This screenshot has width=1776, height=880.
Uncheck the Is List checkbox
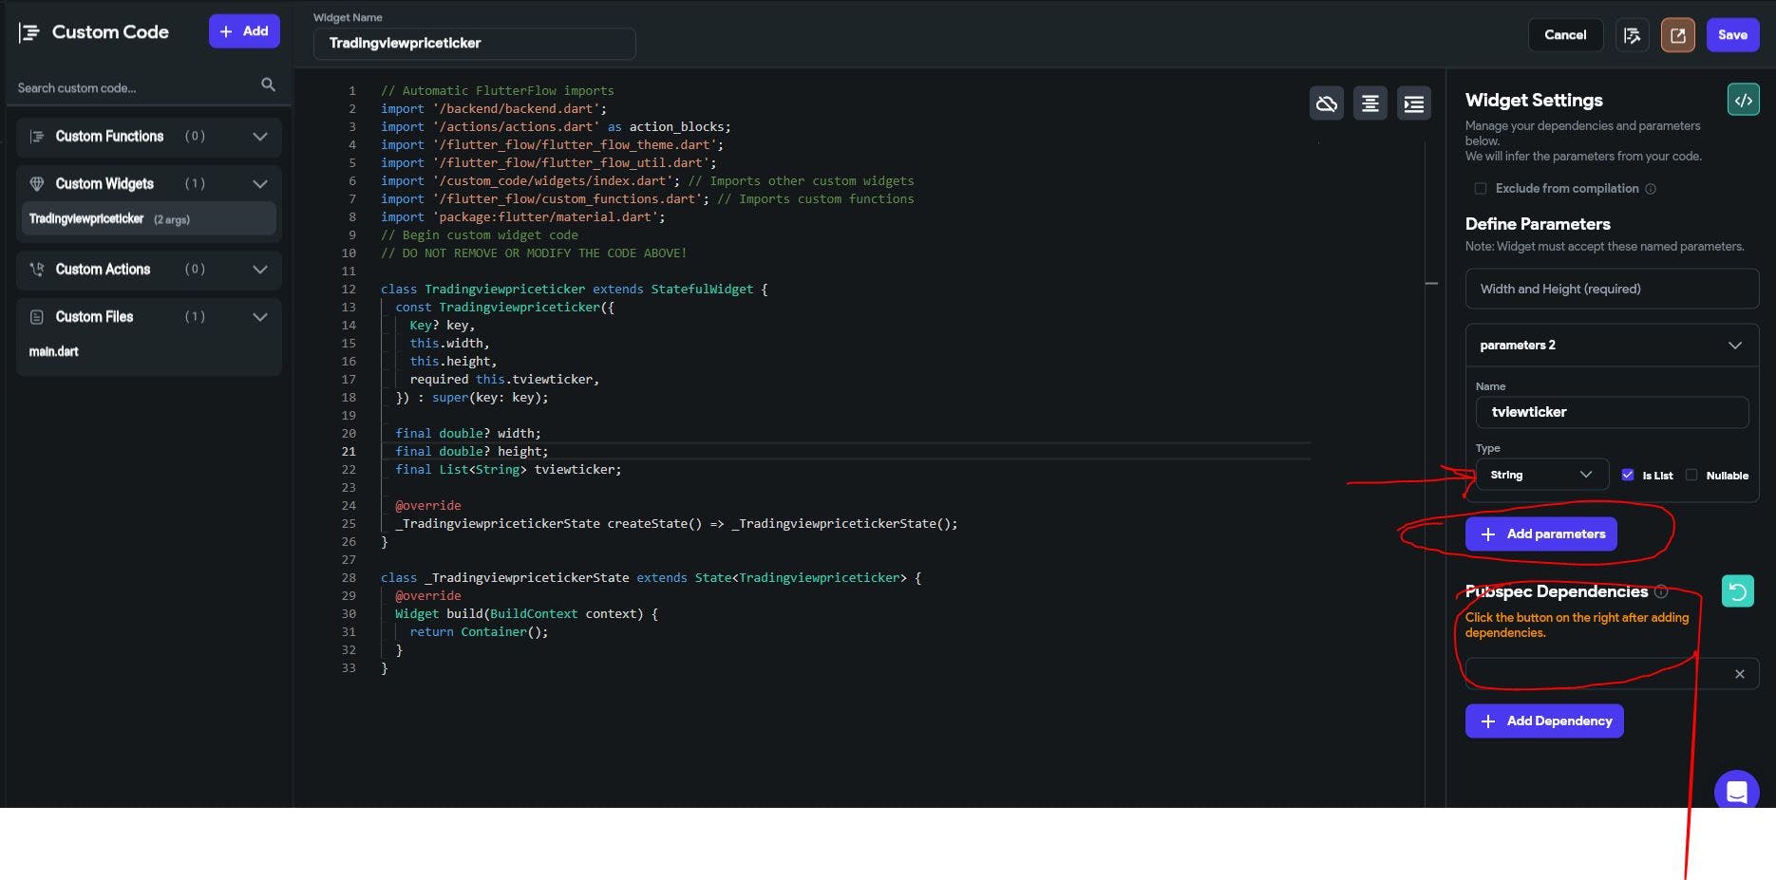pyautogui.click(x=1627, y=475)
